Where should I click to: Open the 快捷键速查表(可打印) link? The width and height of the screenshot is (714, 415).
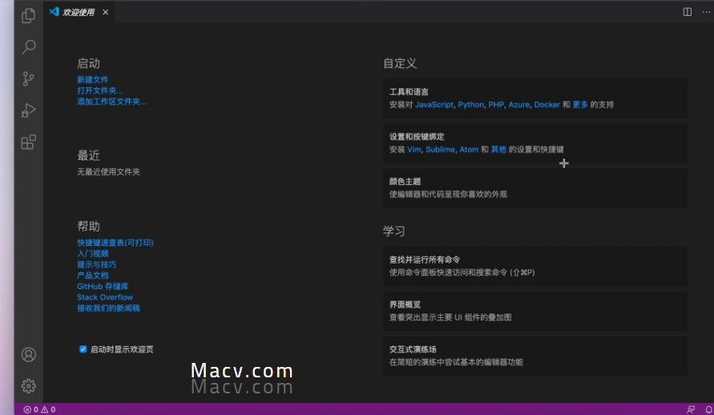tap(115, 243)
